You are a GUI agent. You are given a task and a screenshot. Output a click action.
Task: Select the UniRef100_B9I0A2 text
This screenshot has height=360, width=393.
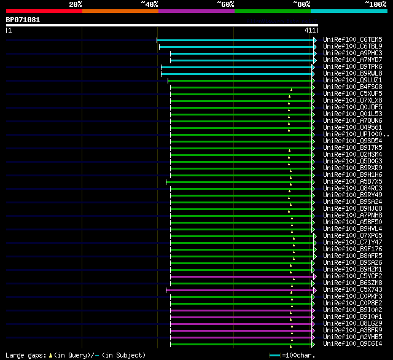coord(352,310)
